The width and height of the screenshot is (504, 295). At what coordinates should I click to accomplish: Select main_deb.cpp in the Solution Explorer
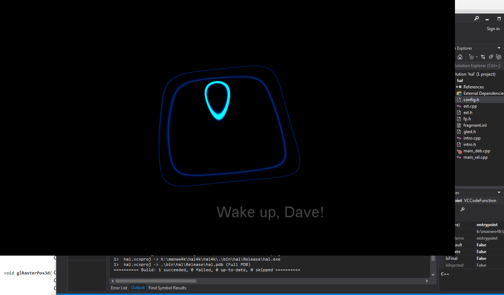pos(477,151)
